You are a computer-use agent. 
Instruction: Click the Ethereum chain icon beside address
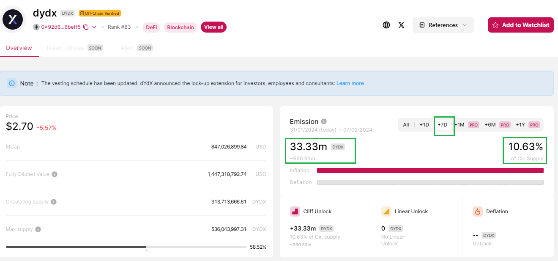[x=36, y=27]
